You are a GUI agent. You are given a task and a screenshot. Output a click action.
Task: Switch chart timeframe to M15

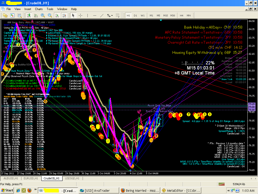165,15
